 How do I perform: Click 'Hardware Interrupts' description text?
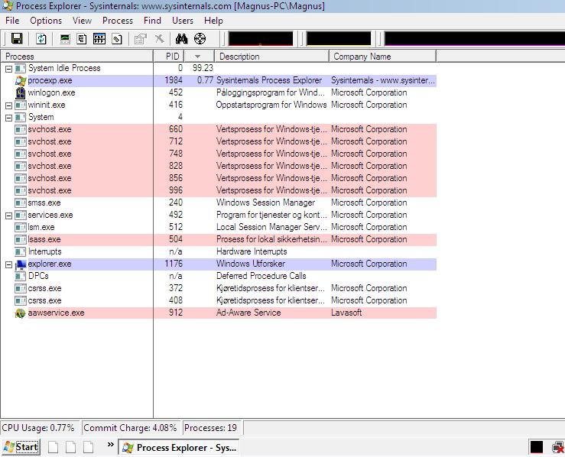(252, 251)
